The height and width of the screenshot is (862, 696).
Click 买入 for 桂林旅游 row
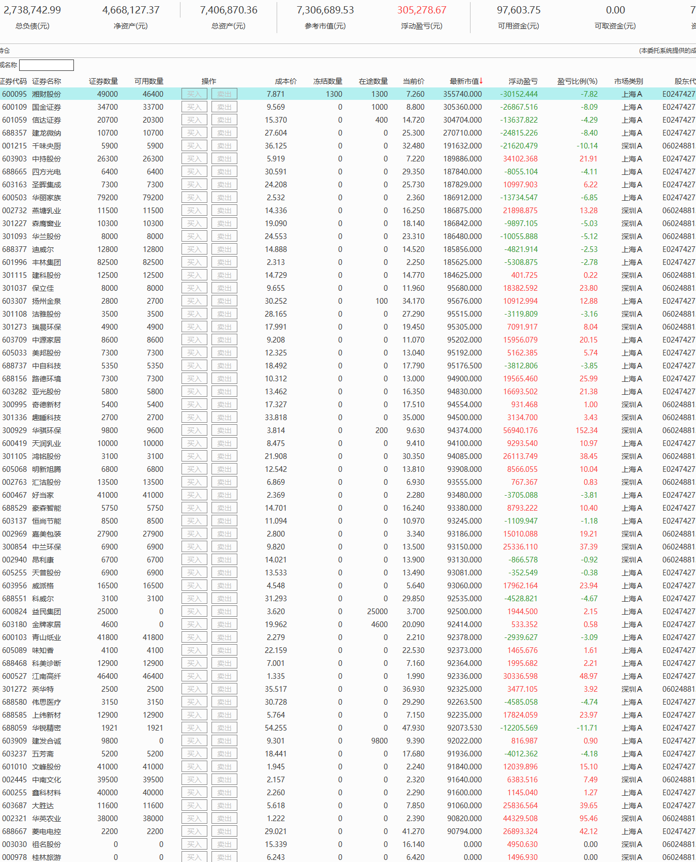(194, 857)
